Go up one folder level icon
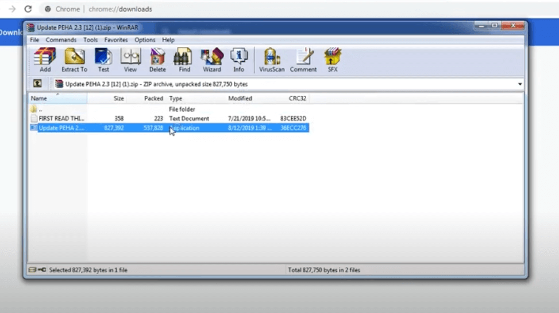 [x=37, y=84]
